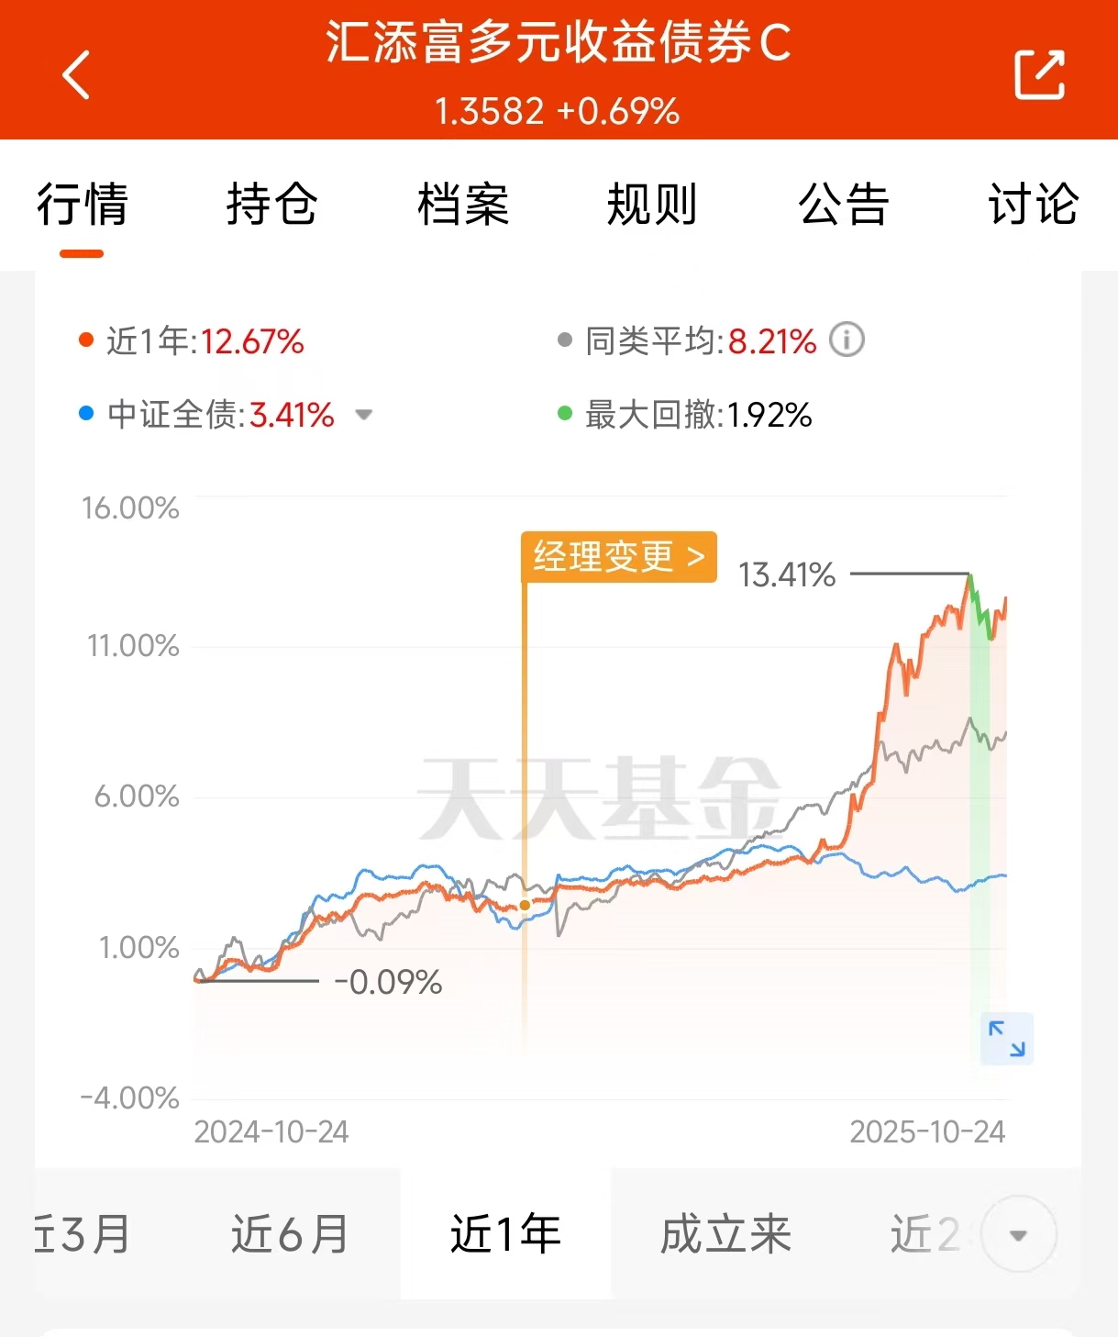Open the 经理变更 manager change label

(618, 556)
